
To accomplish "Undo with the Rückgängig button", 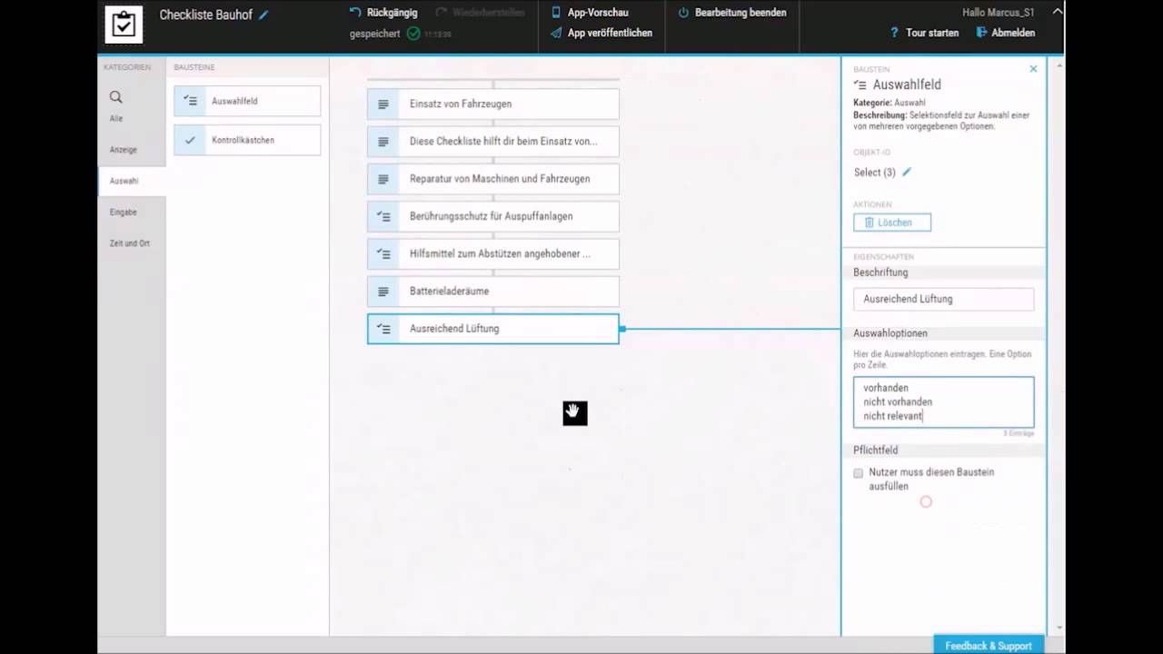I will click(383, 13).
